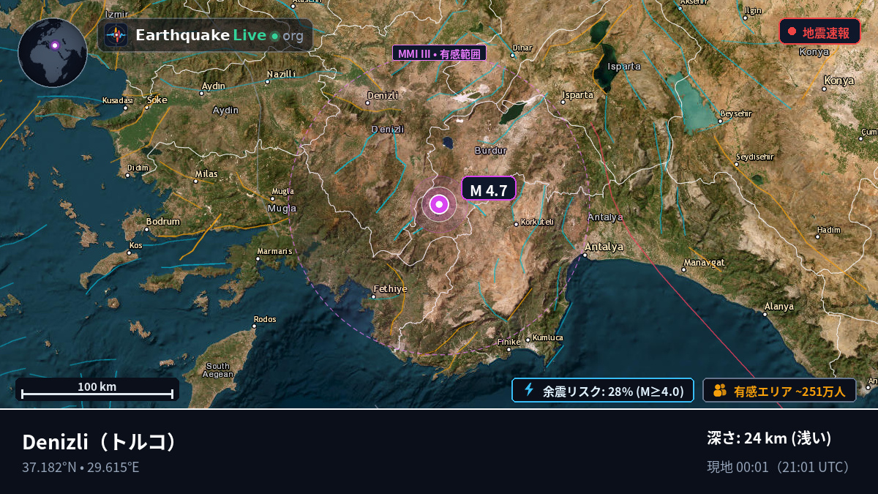Click the coordinates 37.182°N 29.615°E text
The width and height of the screenshot is (878, 494).
tap(80, 467)
